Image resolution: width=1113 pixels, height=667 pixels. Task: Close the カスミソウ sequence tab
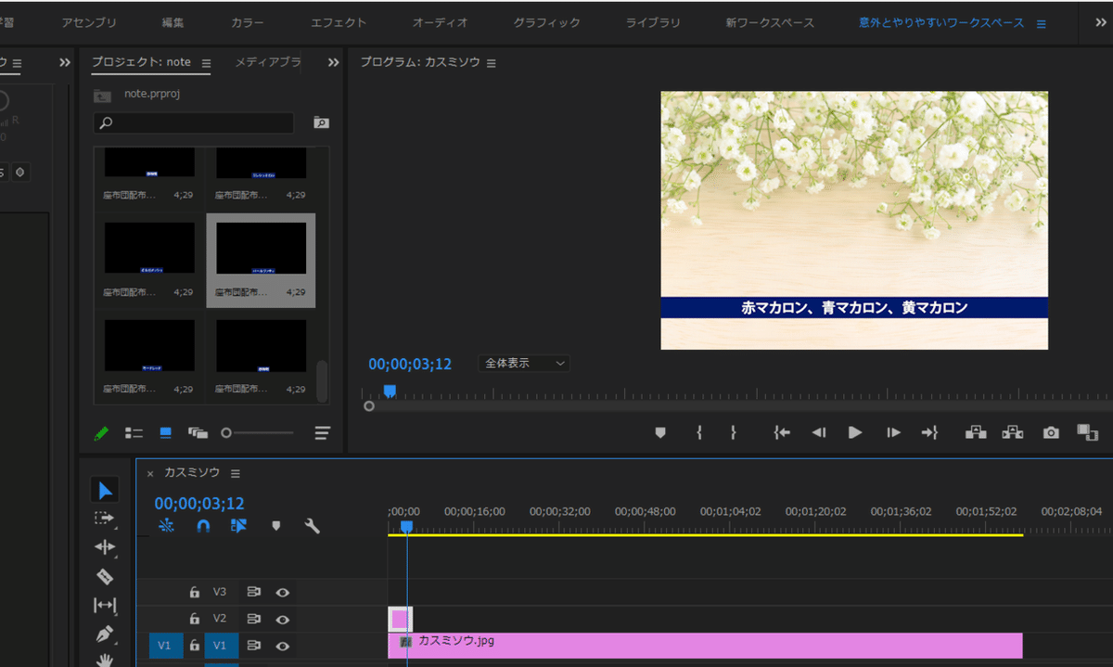point(150,473)
